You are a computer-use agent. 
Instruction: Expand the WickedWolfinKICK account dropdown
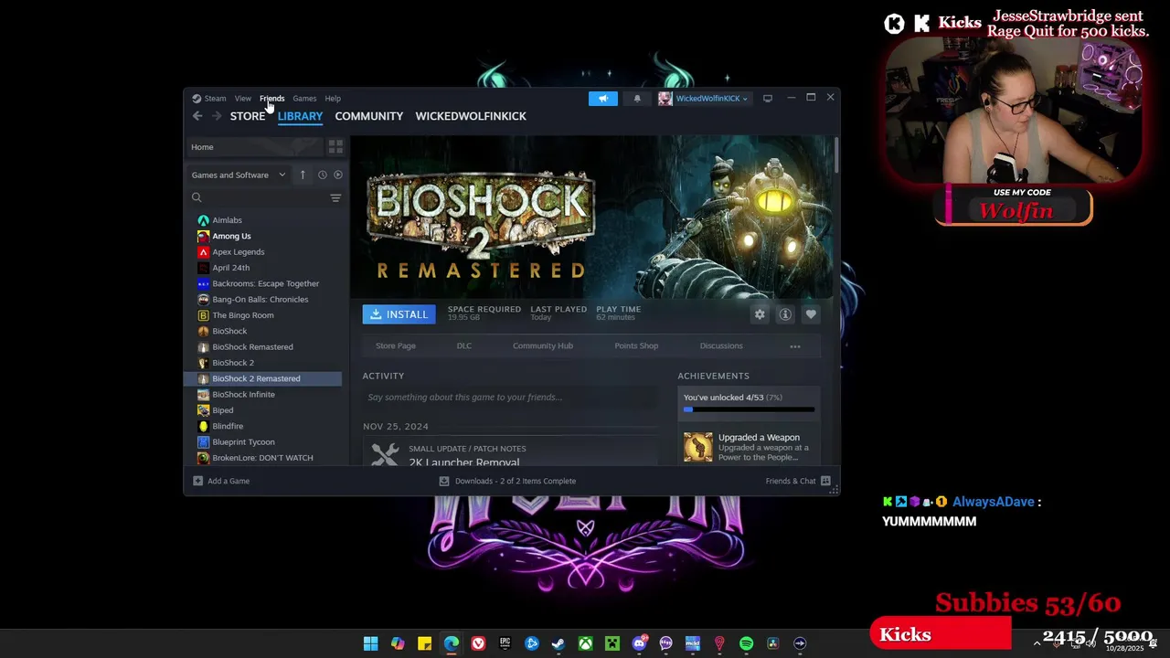tap(703, 99)
